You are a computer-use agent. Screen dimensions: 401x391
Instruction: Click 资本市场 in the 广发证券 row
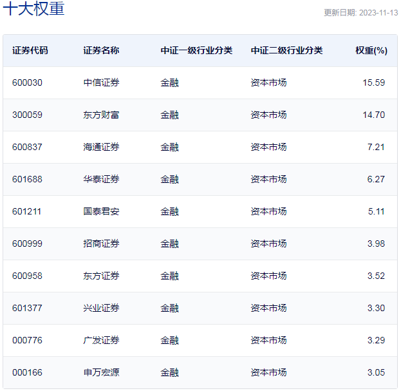tap(268, 341)
